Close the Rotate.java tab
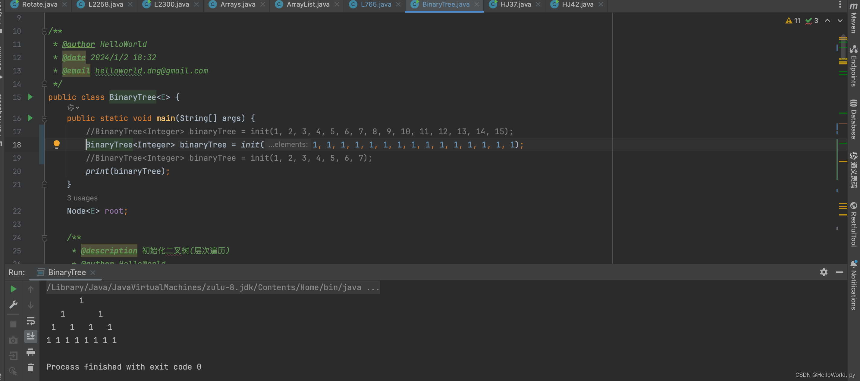Screen dimensions: 860x381 point(65,4)
